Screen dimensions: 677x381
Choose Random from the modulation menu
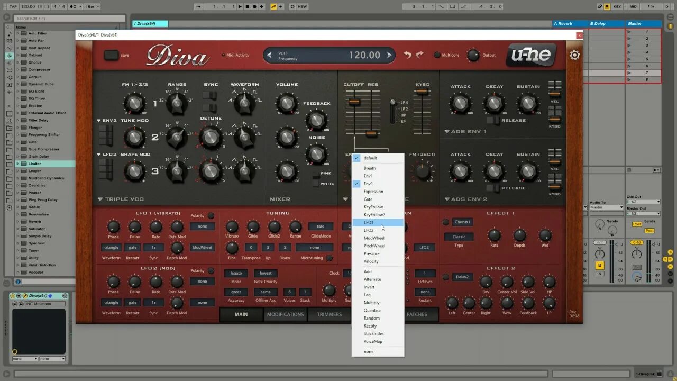[378, 318]
